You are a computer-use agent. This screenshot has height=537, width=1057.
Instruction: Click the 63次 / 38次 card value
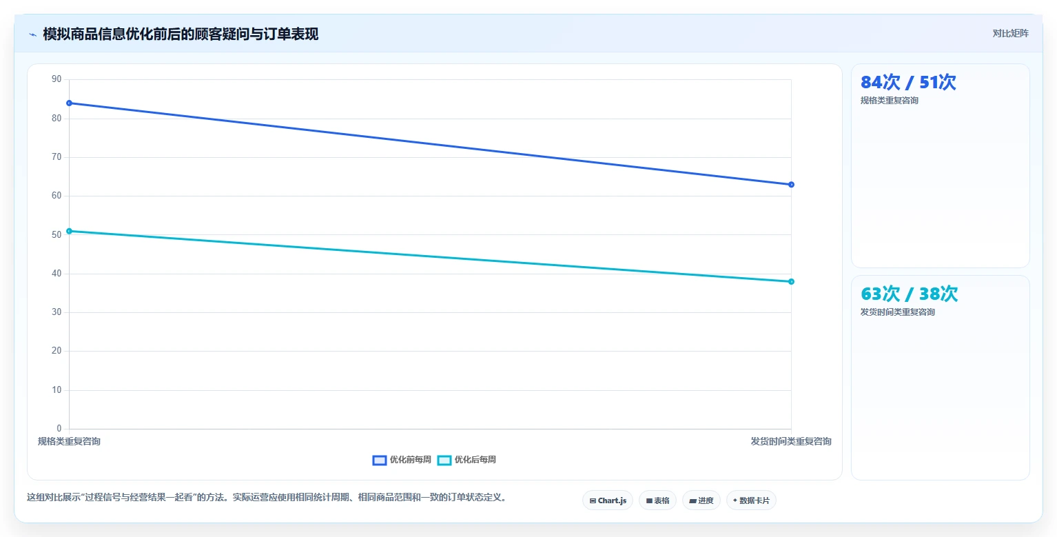[x=909, y=294]
